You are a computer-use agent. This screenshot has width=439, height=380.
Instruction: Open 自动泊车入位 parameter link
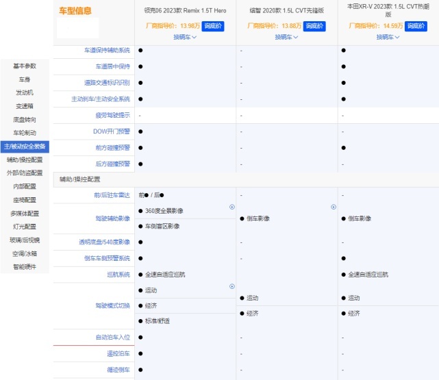(113, 338)
